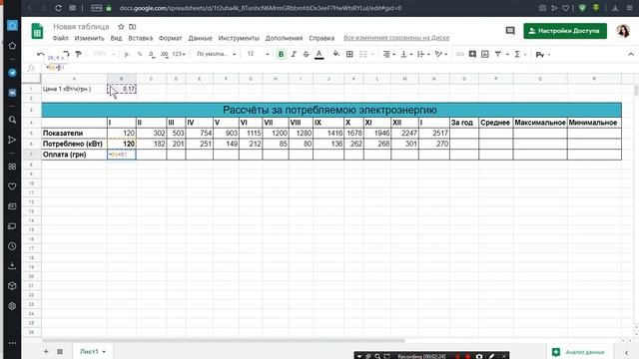This screenshot has width=639, height=359.
Task: Format as currency with the р. button
Action: (x=127, y=54)
